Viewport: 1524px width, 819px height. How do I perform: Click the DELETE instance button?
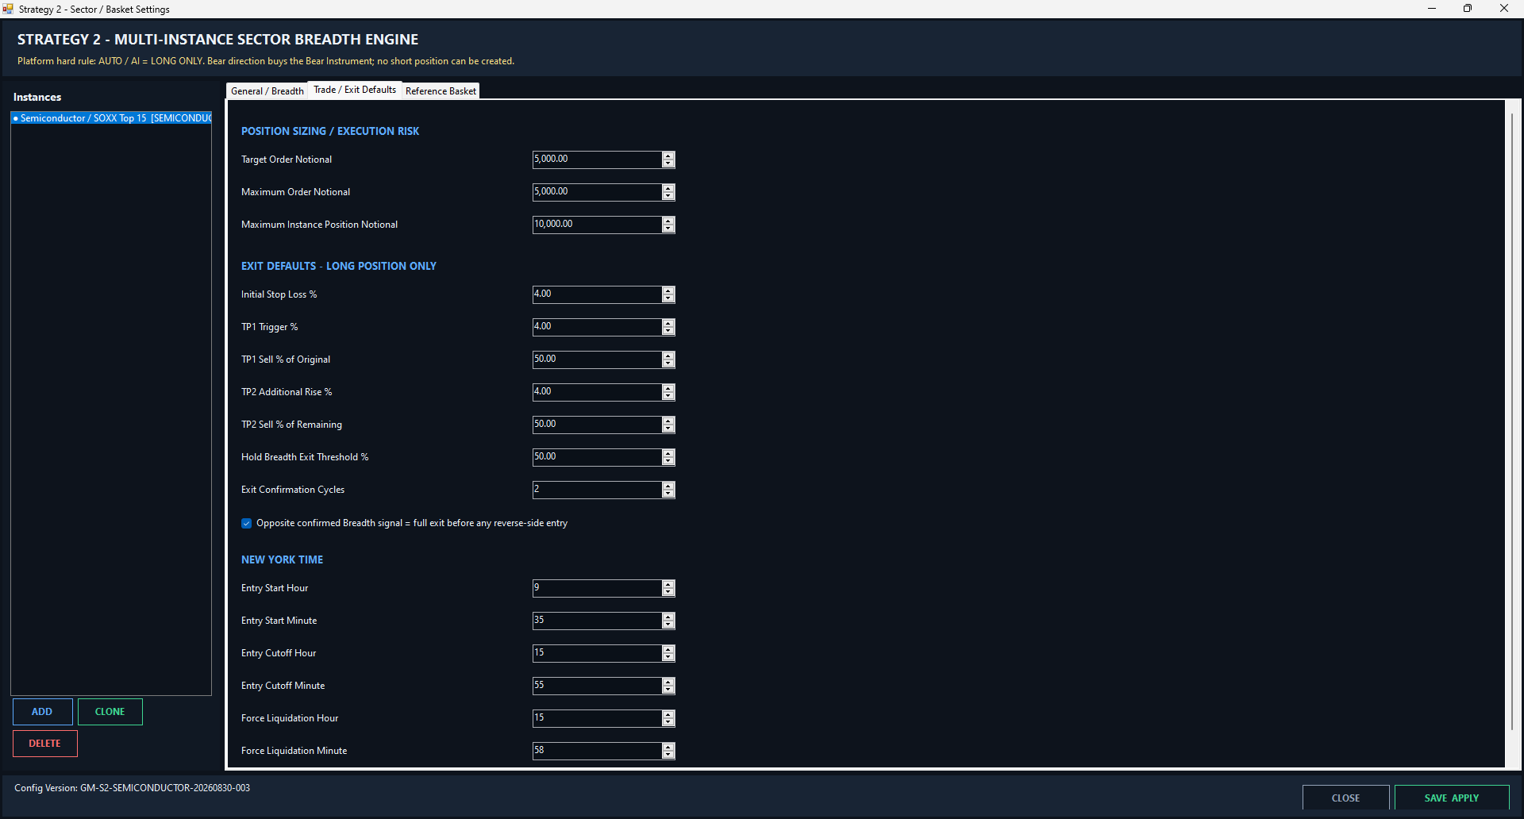(x=45, y=744)
